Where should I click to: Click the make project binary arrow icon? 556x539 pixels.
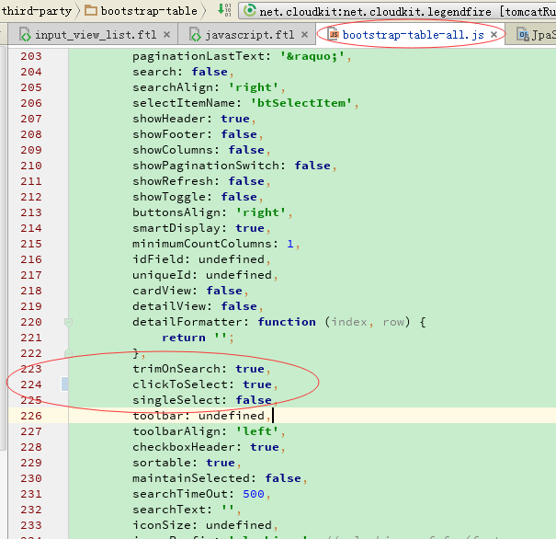(224, 10)
